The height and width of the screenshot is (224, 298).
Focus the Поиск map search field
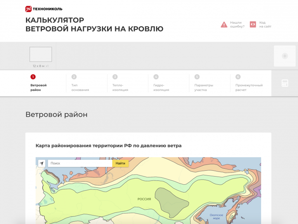pyautogui.click(x=80, y=163)
